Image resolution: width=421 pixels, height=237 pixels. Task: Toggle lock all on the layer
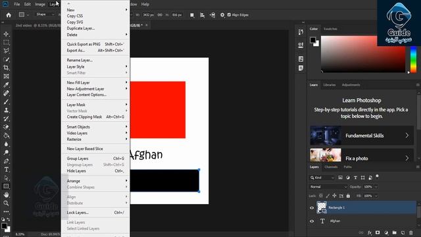(348, 196)
